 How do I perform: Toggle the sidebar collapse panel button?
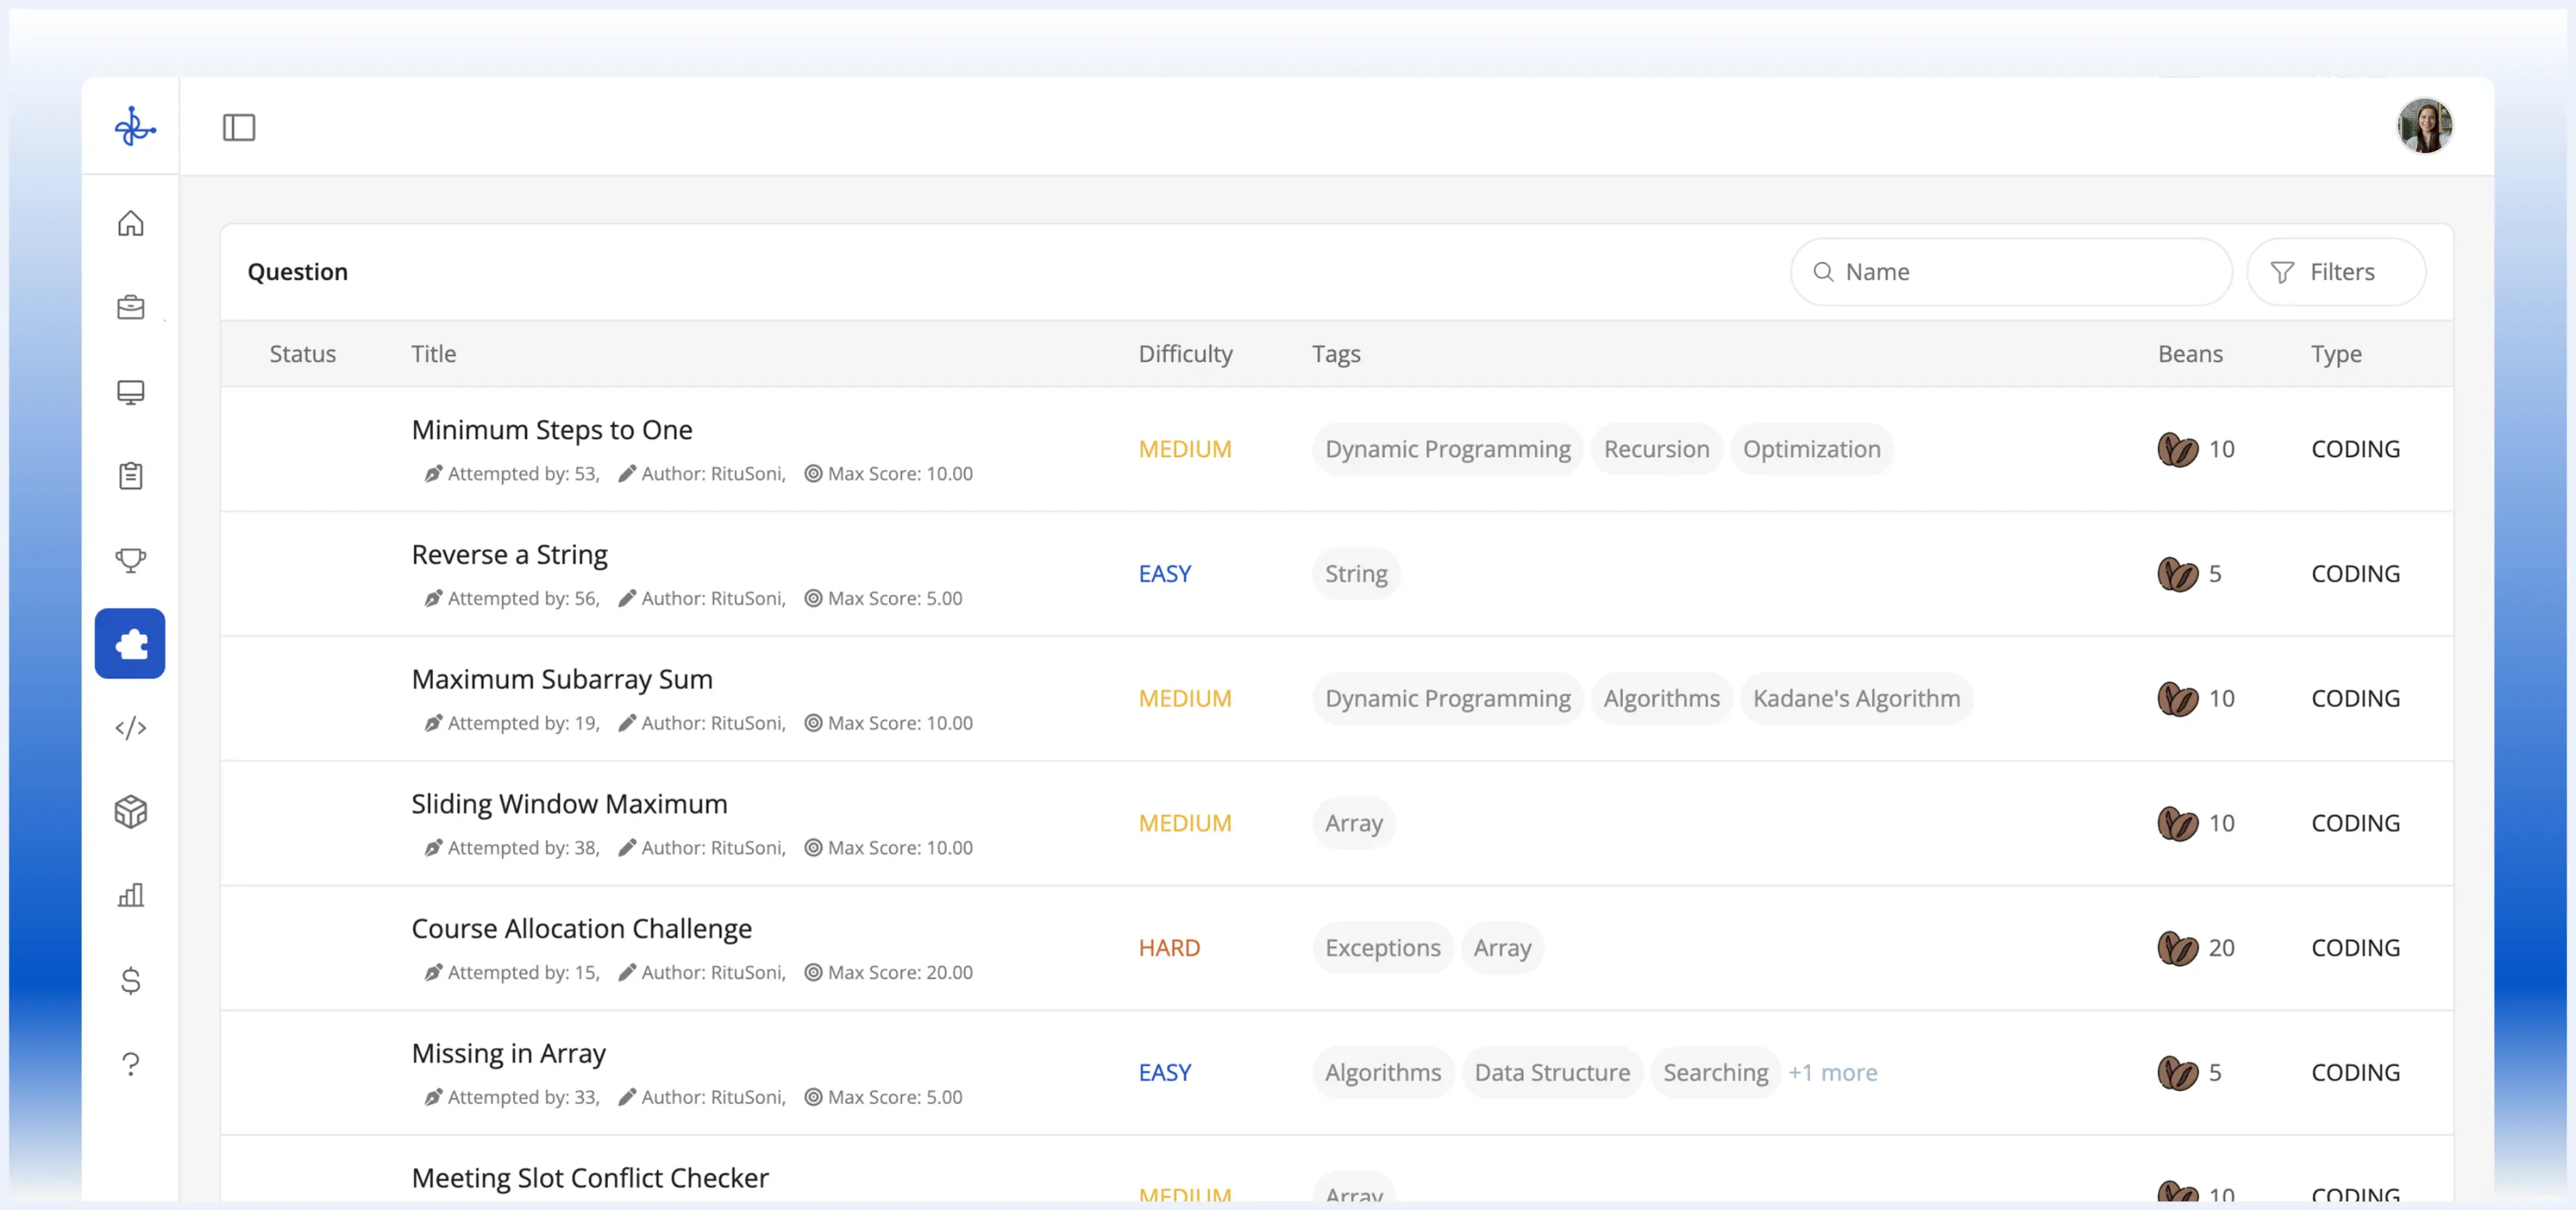click(239, 127)
